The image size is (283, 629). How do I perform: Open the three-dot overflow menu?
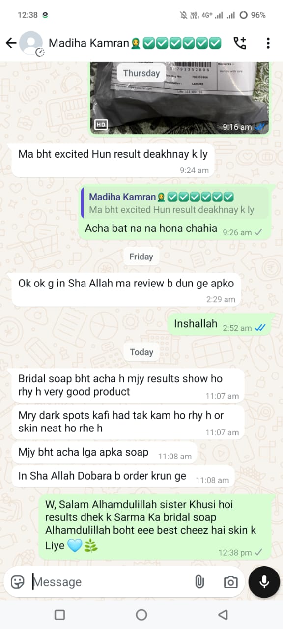[268, 43]
